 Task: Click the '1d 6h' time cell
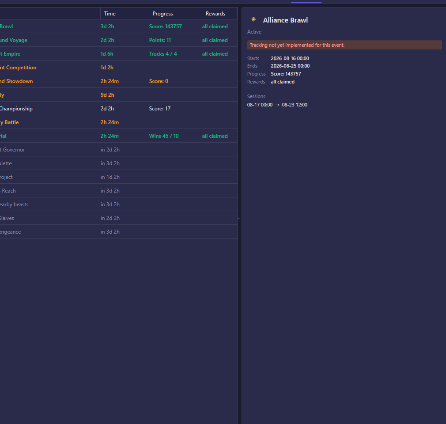coord(107,53)
